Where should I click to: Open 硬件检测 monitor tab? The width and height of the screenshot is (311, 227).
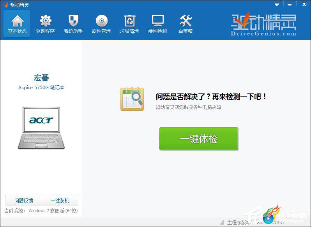pyautogui.click(x=157, y=24)
